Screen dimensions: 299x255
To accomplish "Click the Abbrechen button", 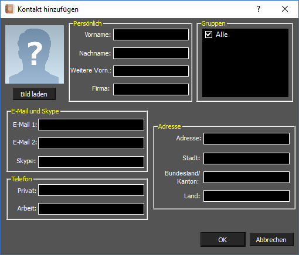I will tap(271, 239).
